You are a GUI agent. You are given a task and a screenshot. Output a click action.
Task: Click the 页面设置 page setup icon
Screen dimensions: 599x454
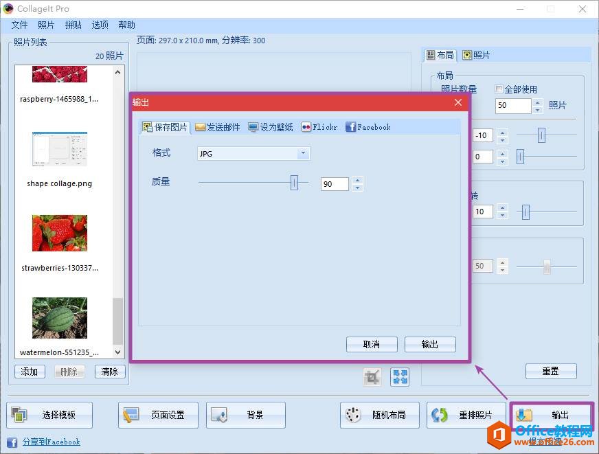click(131, 414)
